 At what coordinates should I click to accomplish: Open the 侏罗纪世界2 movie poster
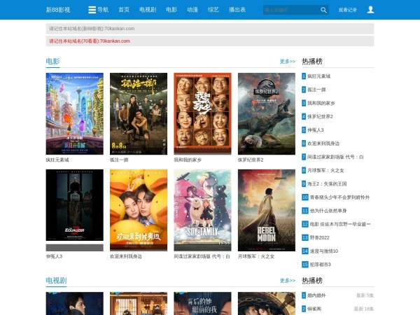266,113
